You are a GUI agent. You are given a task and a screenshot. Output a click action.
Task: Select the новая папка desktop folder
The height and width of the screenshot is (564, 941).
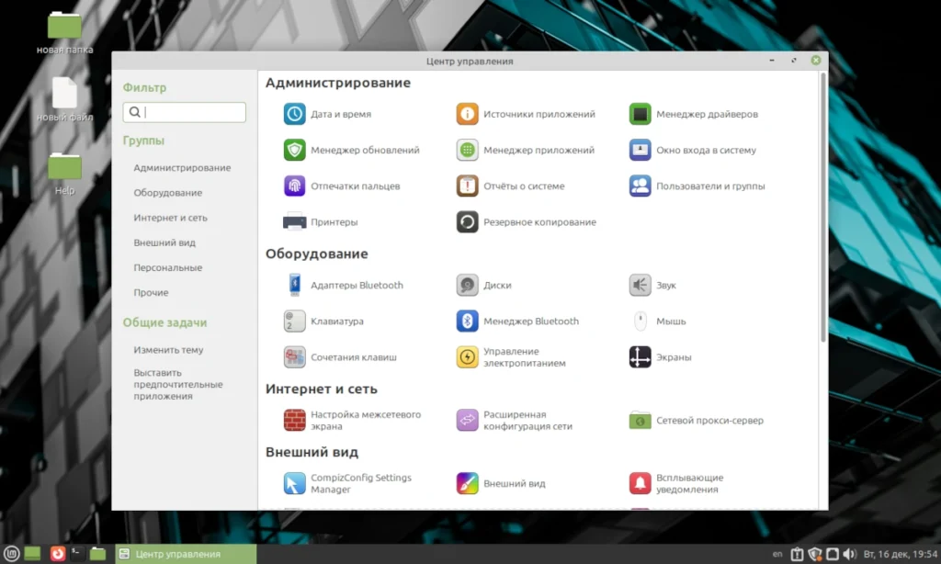point(65,33)
